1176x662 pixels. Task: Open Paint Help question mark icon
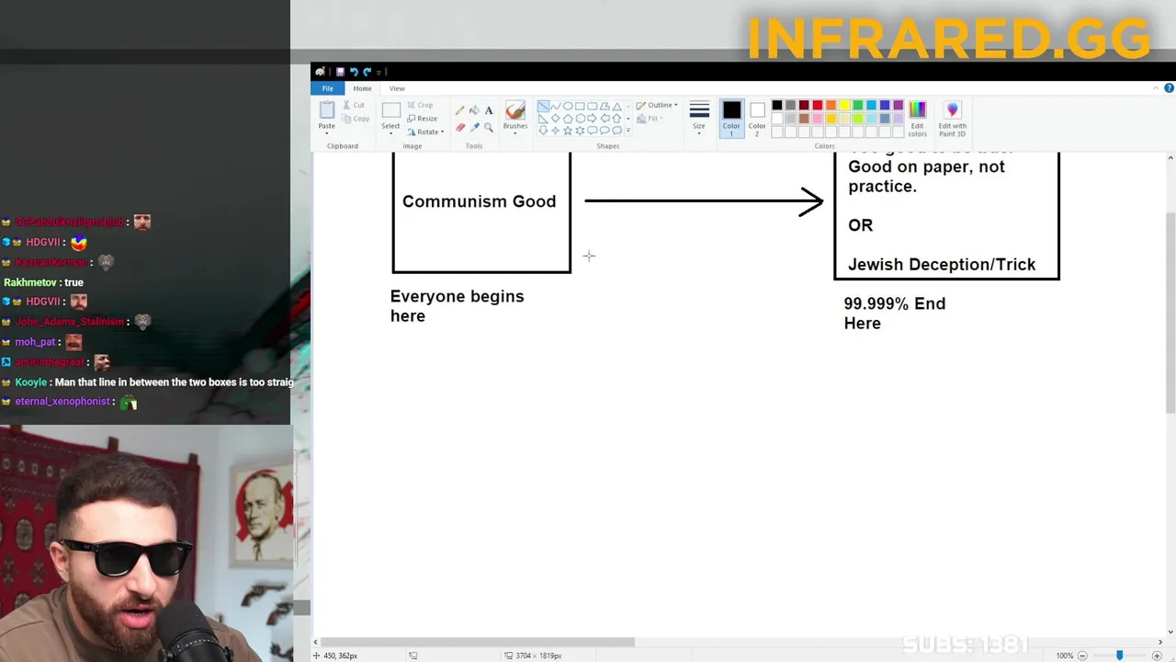tap(1169, 88)
